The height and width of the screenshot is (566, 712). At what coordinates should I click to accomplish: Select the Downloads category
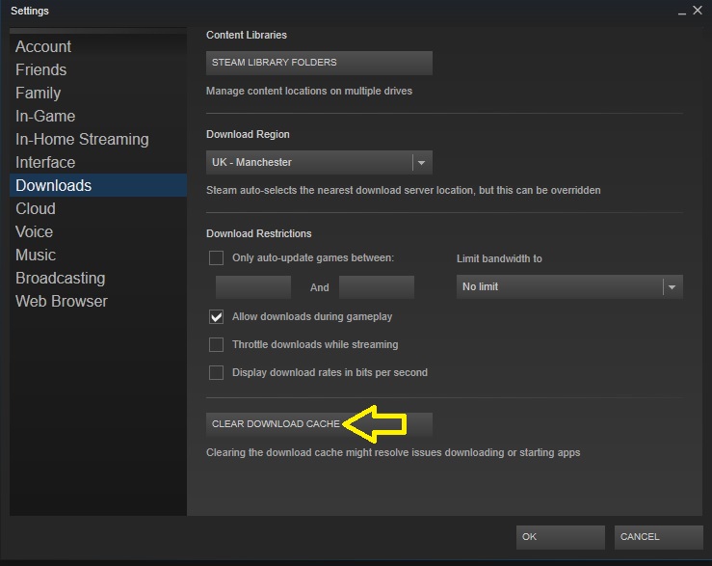[98, 185]
